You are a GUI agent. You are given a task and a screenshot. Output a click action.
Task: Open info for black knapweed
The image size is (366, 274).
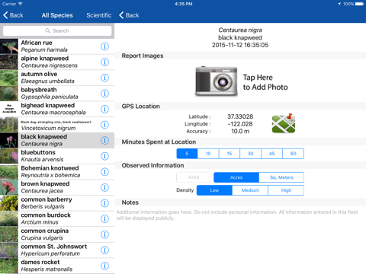tap(104, 141)
